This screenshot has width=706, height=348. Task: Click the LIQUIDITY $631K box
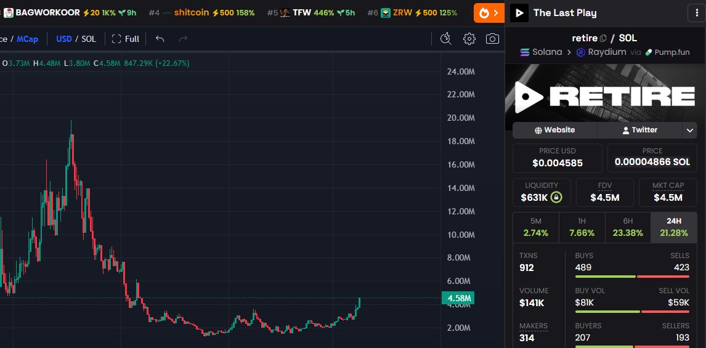click(542, 192)
